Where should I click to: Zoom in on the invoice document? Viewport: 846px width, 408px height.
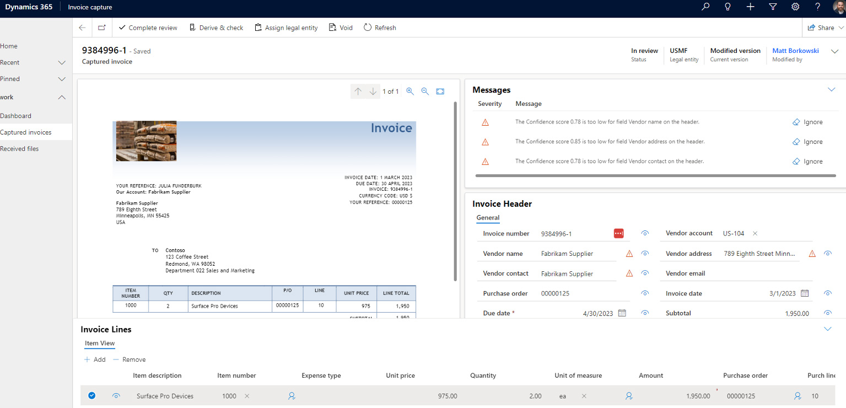[x=410, y=92]
